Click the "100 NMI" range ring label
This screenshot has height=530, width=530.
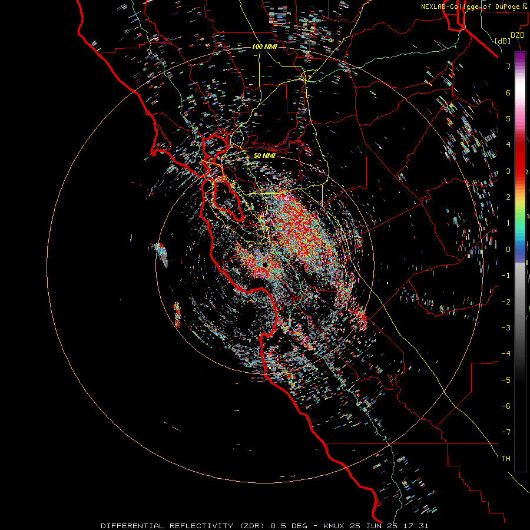264,47
